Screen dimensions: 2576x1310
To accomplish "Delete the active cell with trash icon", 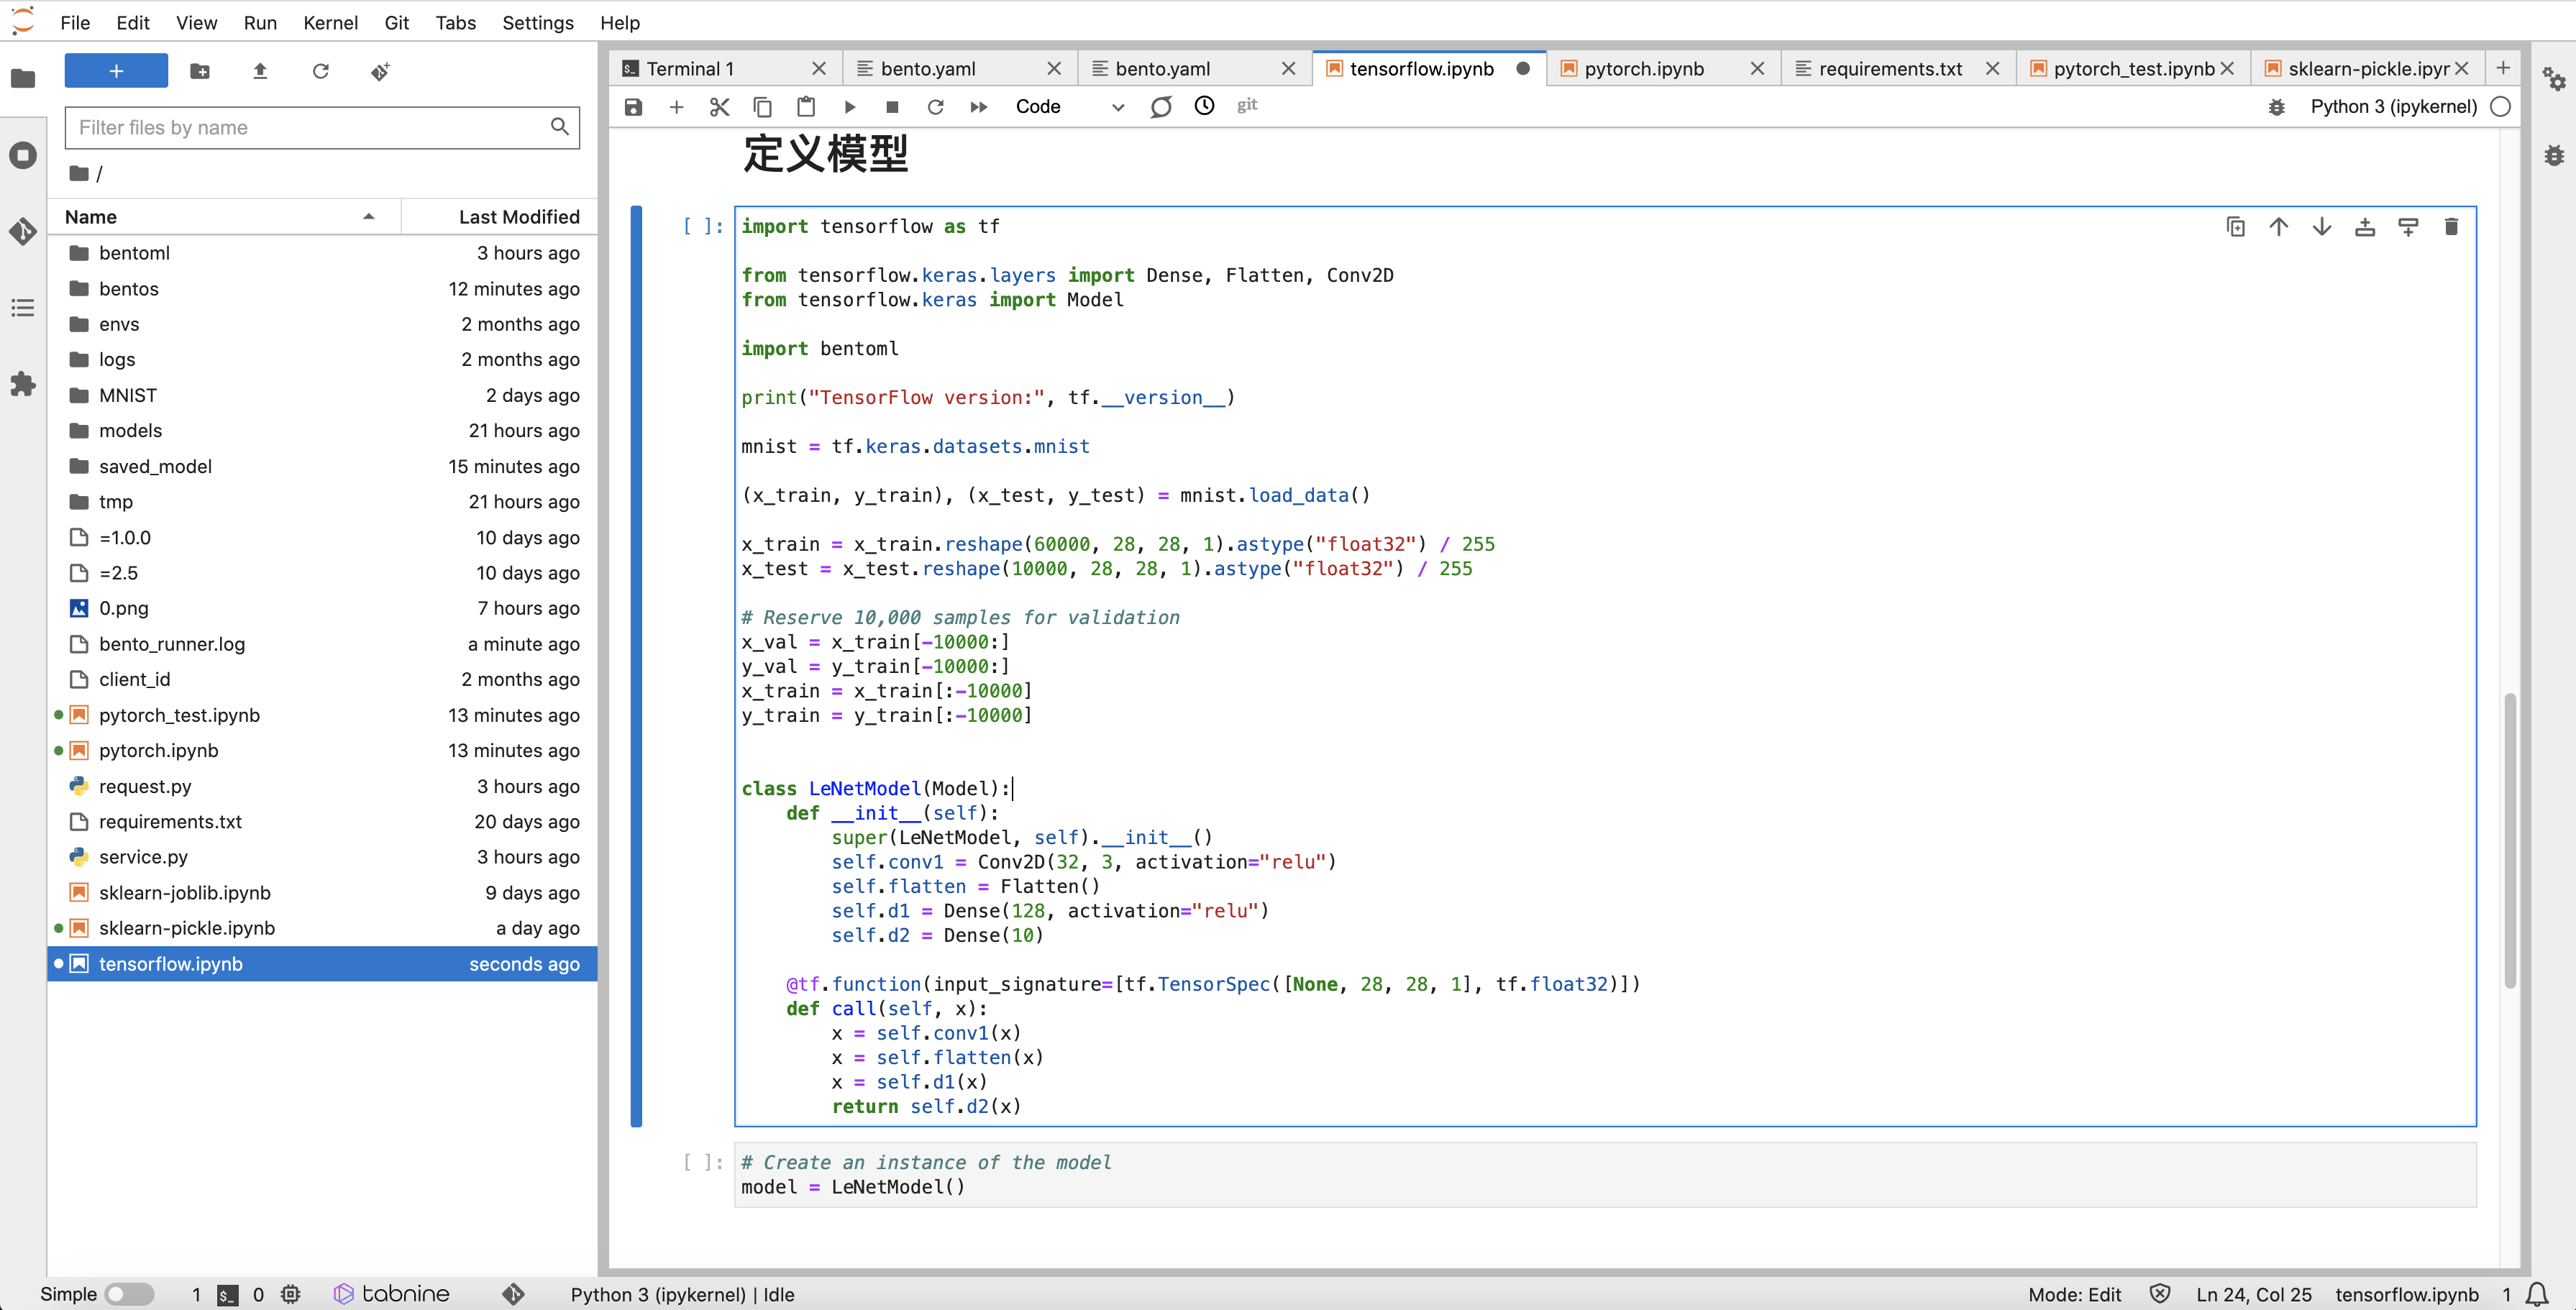I will (x=2450, y=227).
